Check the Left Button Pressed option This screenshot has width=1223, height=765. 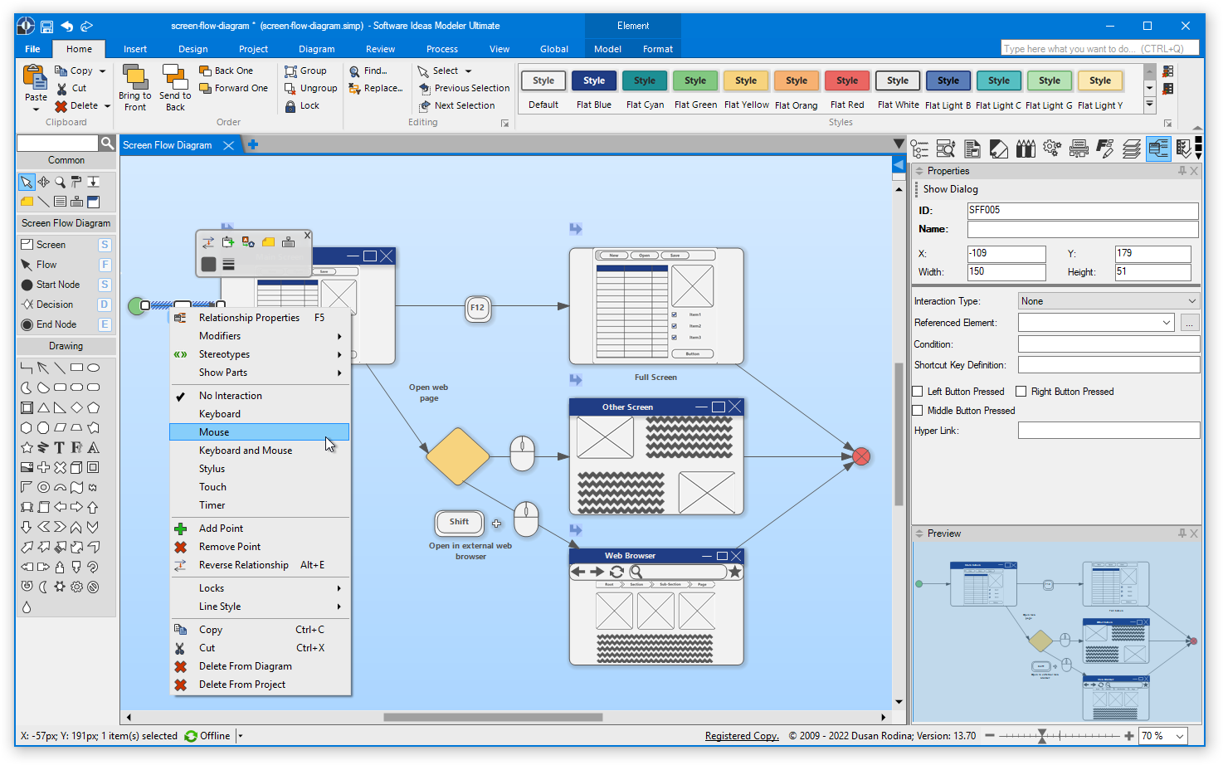point(917,391)
